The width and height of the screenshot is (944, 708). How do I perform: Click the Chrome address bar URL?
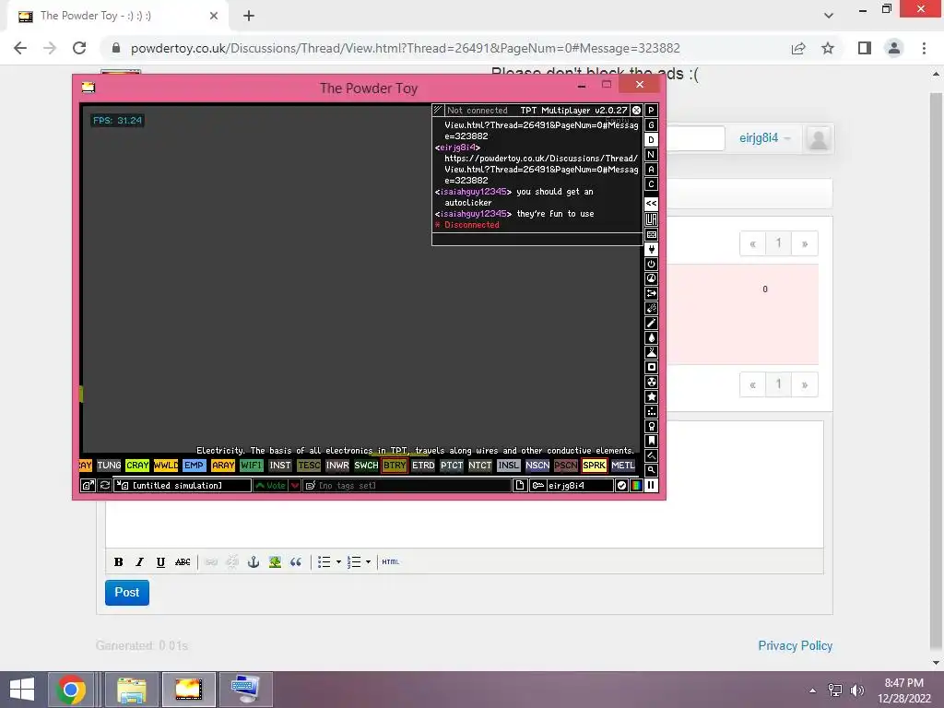coord(405,48)
